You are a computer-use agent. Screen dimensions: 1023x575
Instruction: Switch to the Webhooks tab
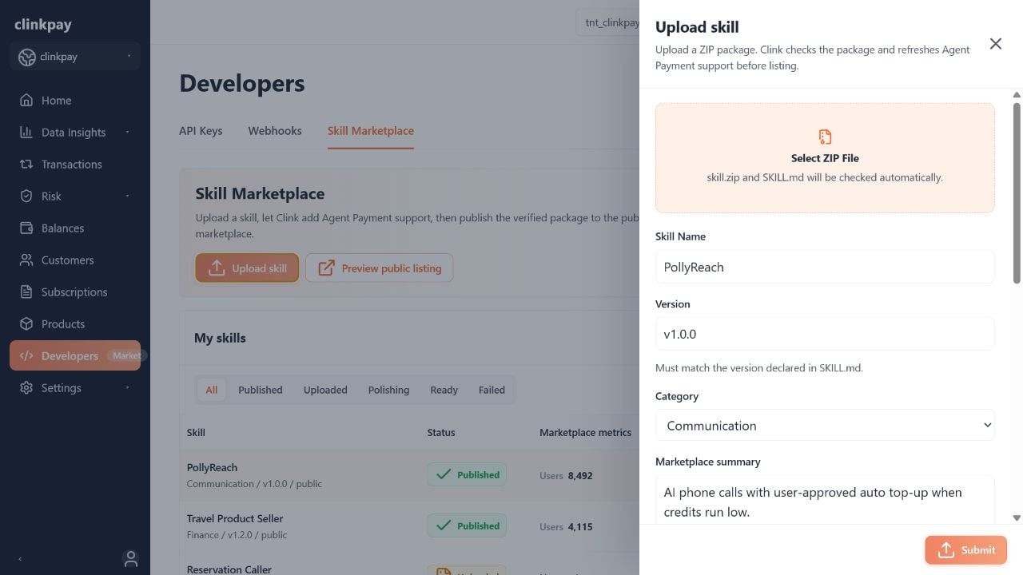point(275,131)
